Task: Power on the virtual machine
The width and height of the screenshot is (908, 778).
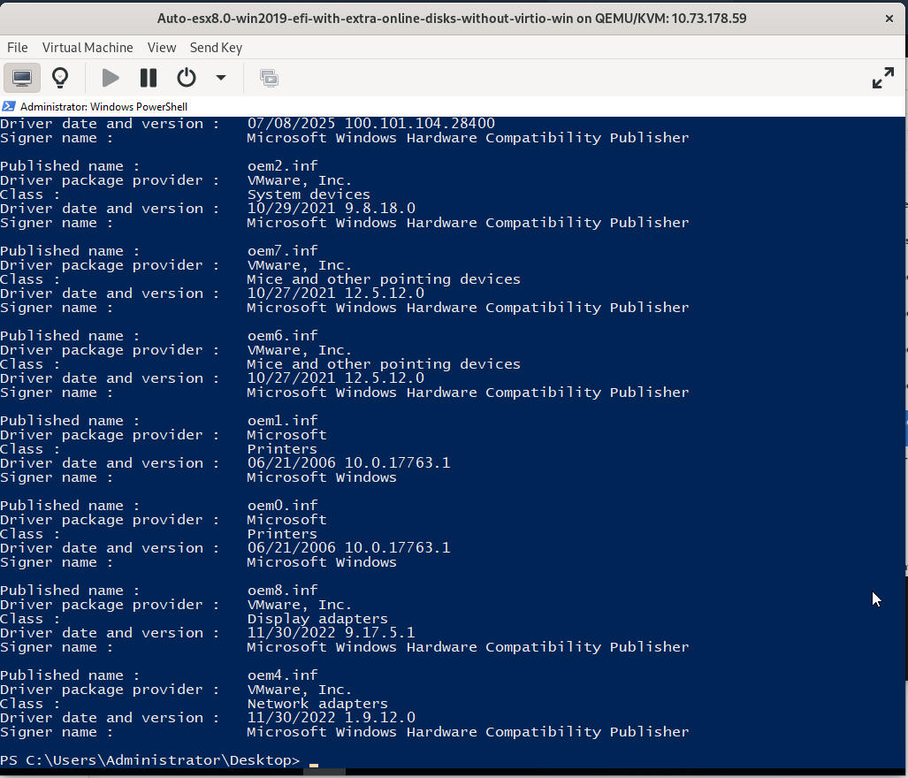Action: pos(110,78)
